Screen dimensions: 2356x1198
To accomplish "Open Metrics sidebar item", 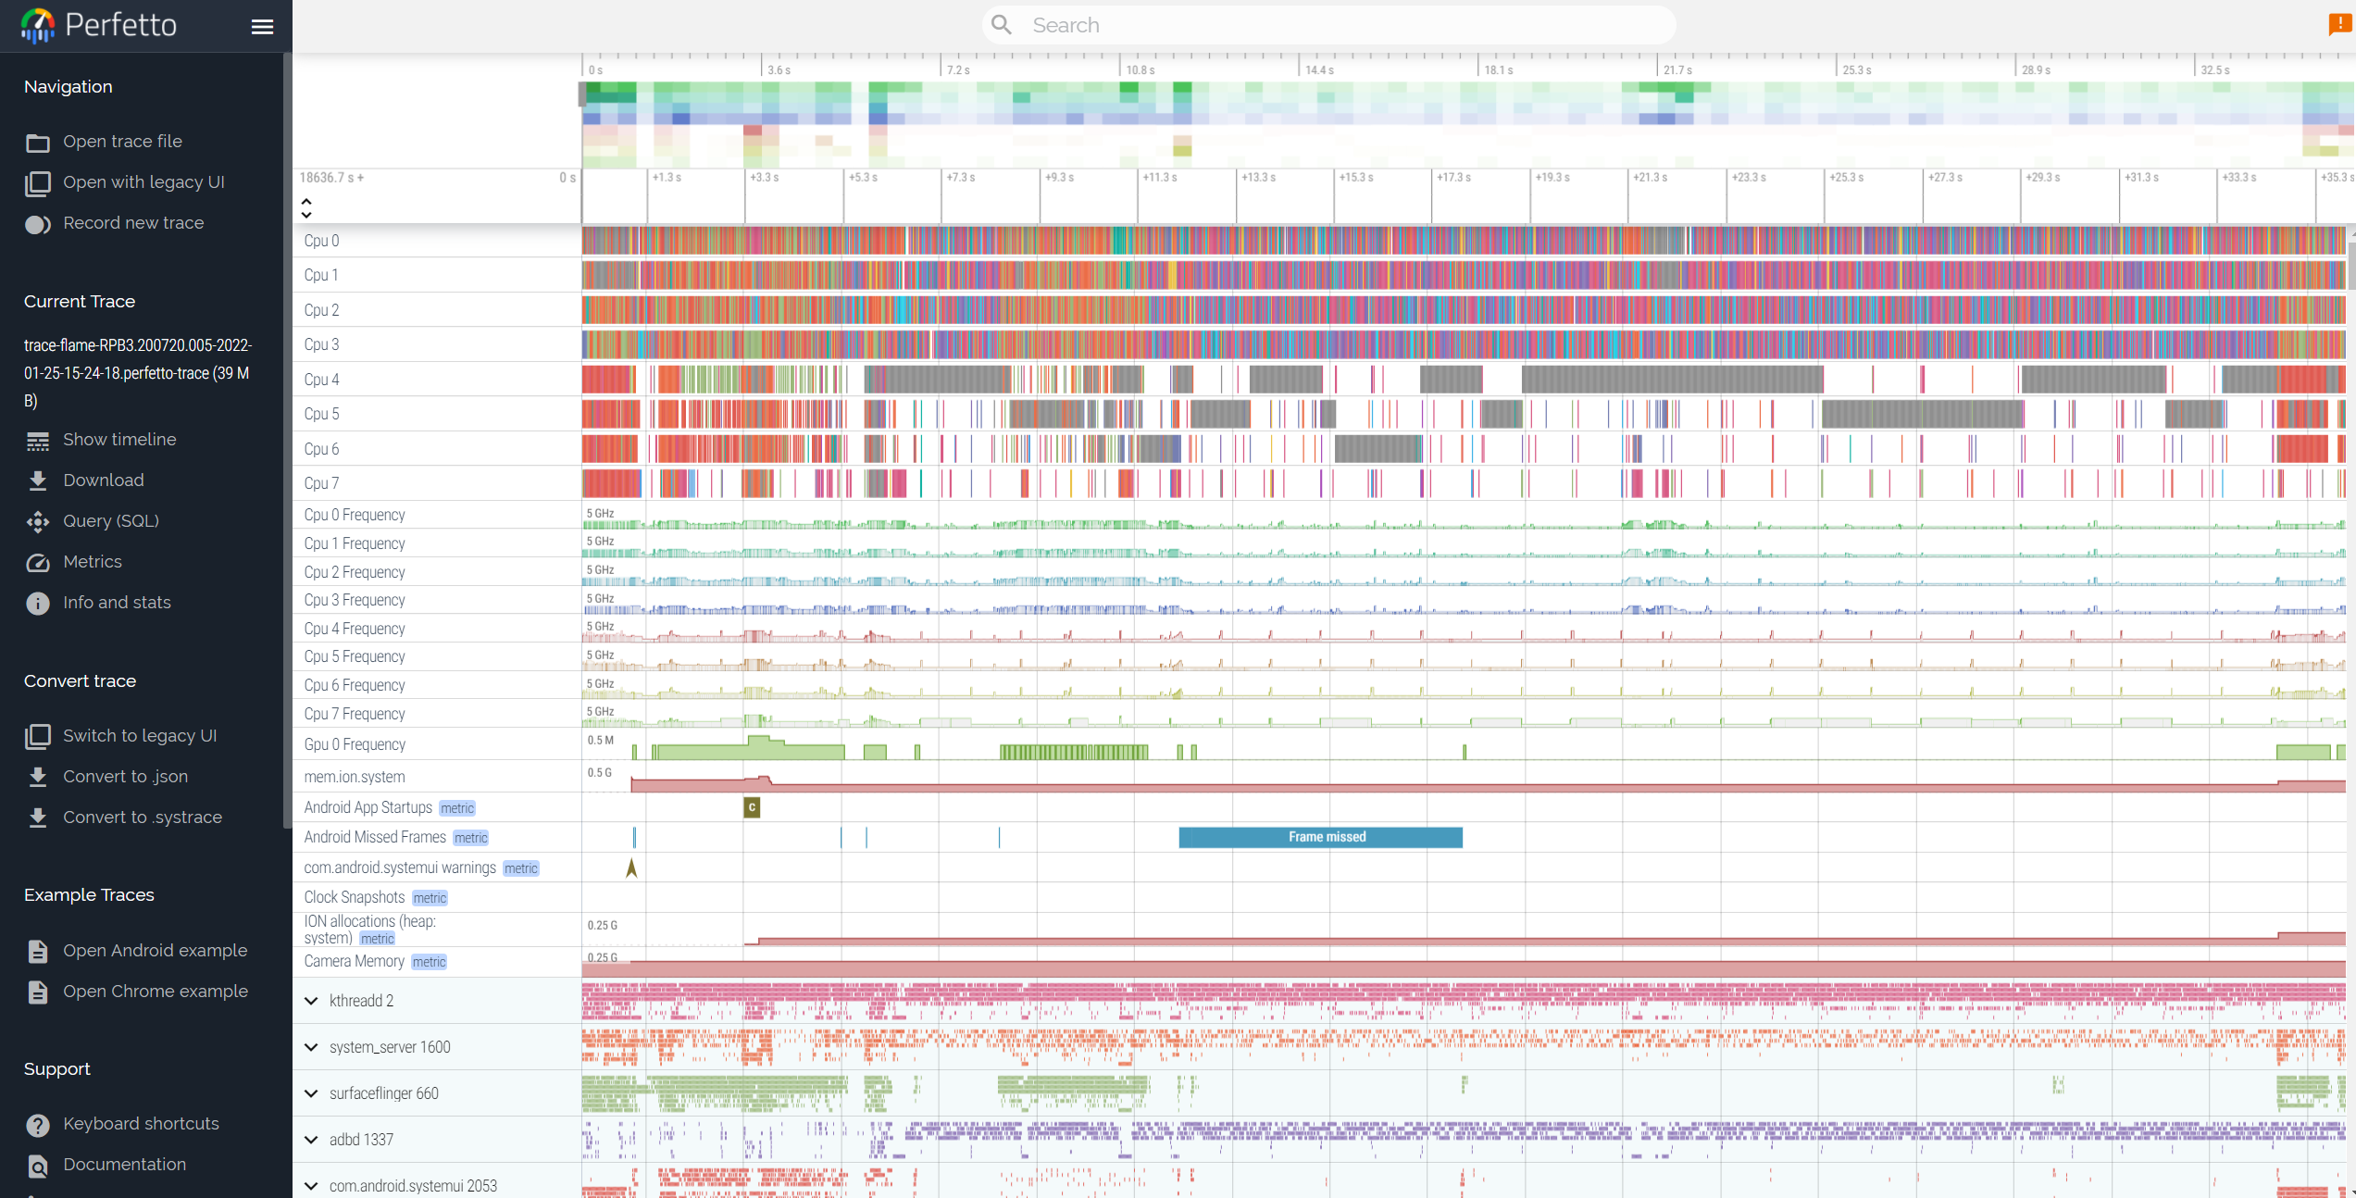I will pyautogui.click(x=93, y=562).
